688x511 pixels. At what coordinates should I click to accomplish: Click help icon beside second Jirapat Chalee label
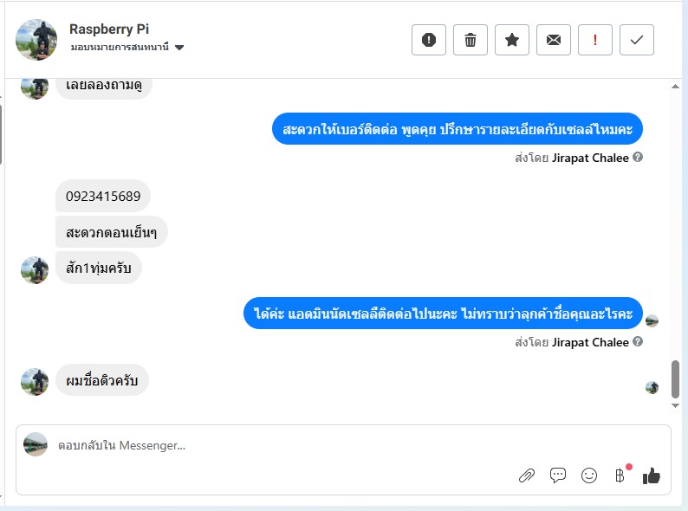coord(638,341)
